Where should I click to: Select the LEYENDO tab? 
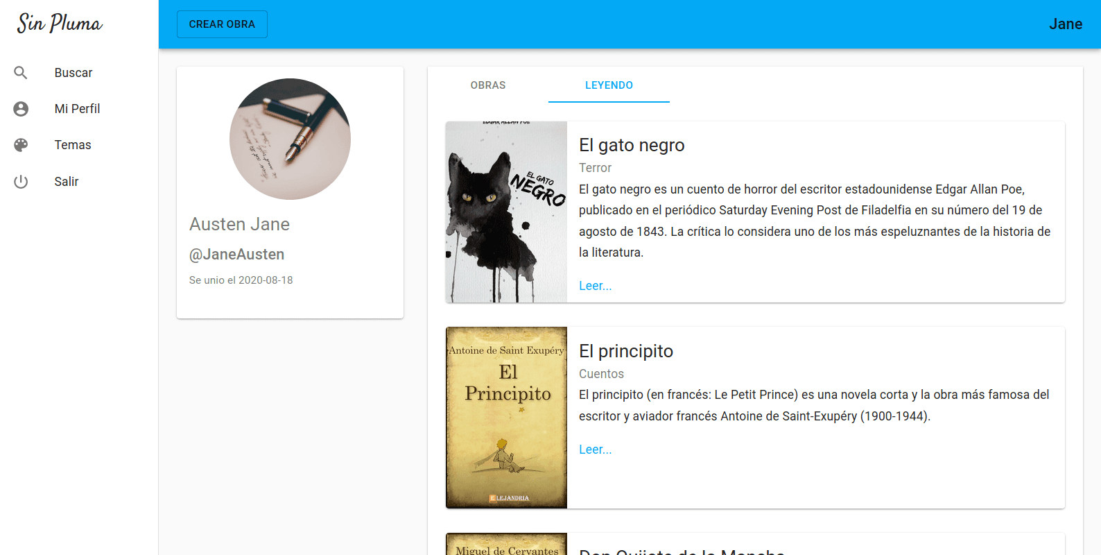coord(609,85)
